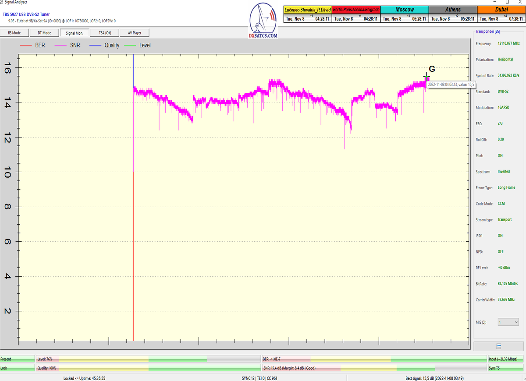This screenshot has height=381, width=526.
Task: Click the Sync TS status indicator
Action: 505,368
